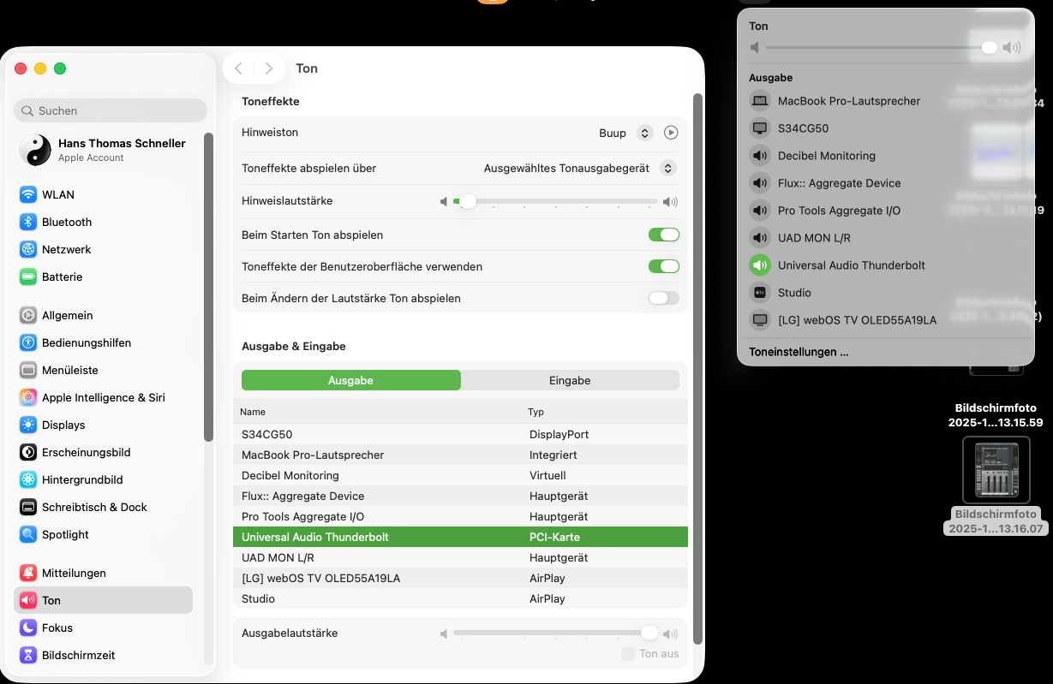Select Flux:: Aggregate Device row in list
This screenshot has width=1053, height=684.
[460, 496]
